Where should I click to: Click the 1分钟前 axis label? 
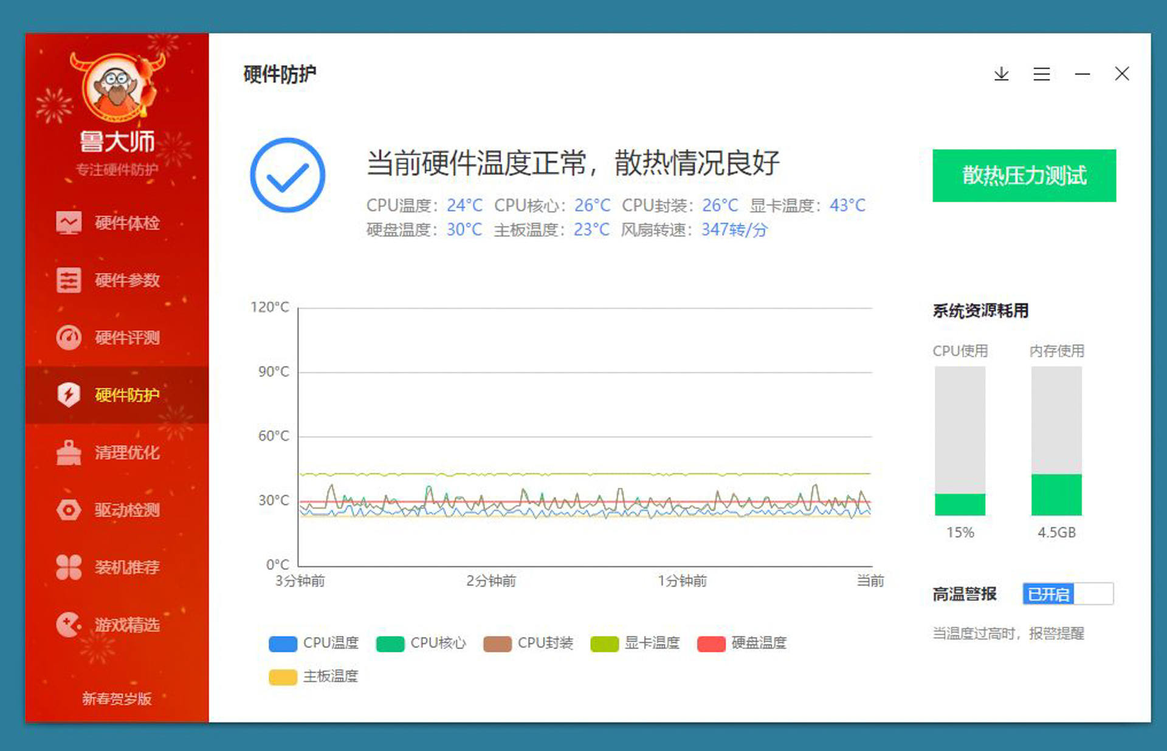[x=682, y=581]
